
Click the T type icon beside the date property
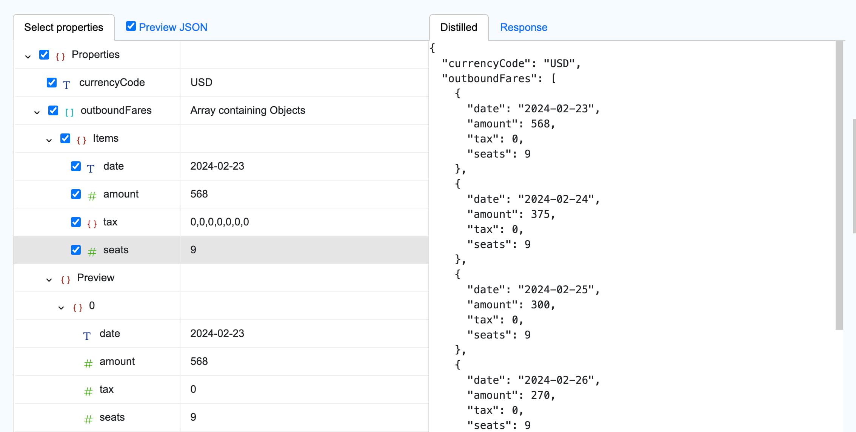[91, 167]
